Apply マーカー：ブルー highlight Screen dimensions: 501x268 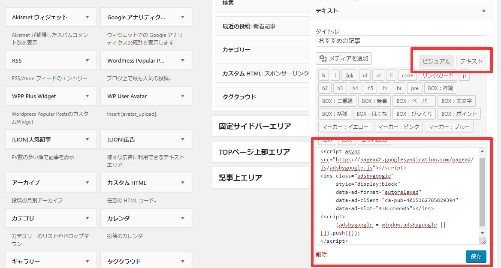(x=449, y=126)
